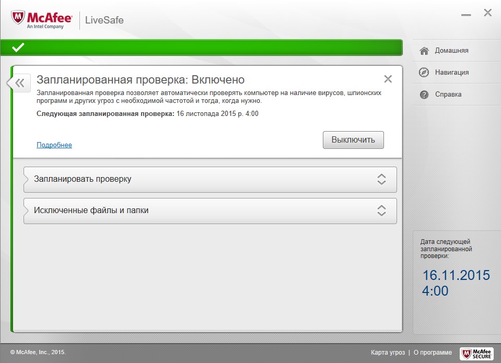This screenshot has height=363, width=501.
Task: Click the compass icon beside Навигация
Action: pyautogui.click(x=424, y=73)
